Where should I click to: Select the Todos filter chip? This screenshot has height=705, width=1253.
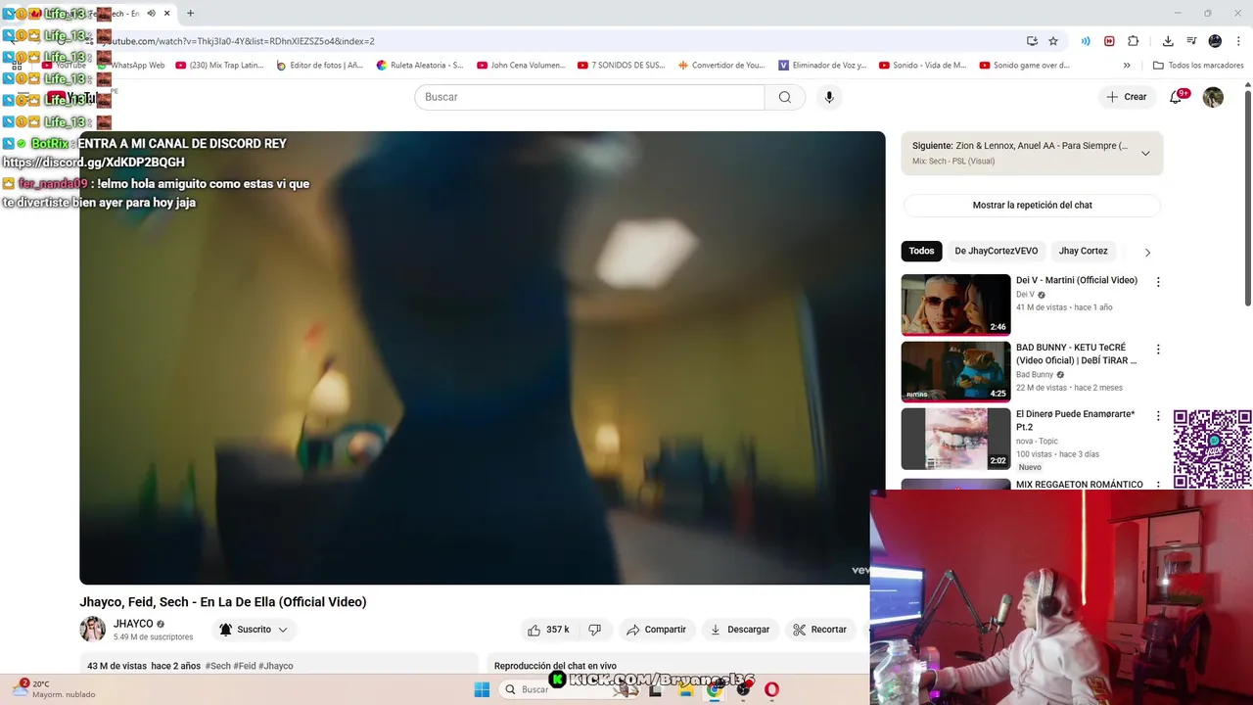click(x=921, y=251)
